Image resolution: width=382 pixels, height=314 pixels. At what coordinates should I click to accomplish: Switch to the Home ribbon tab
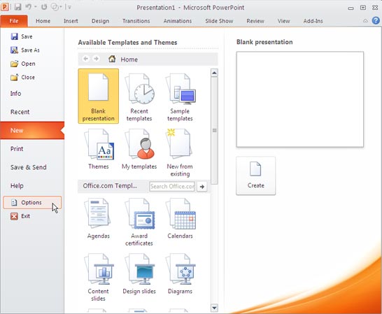(x=43, y=21)
